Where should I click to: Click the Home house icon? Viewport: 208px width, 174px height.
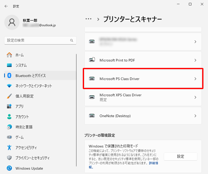click(x=9, y=55)
